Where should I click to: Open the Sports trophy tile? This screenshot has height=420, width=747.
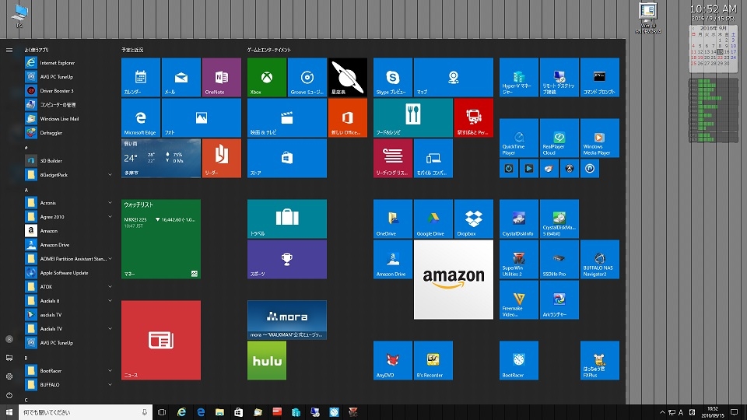point(287,259)
